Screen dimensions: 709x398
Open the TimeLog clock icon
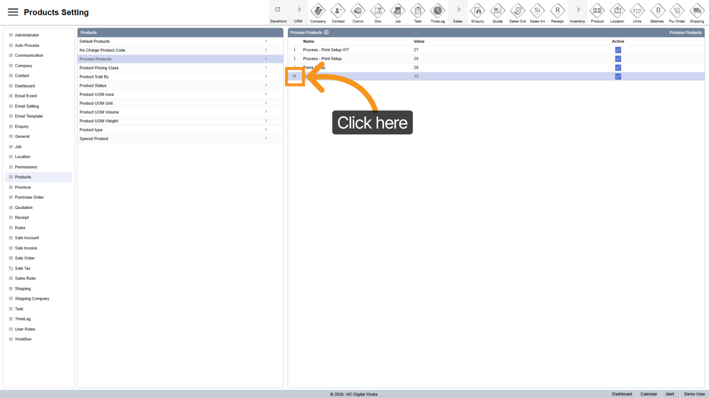tap(438, 11)
